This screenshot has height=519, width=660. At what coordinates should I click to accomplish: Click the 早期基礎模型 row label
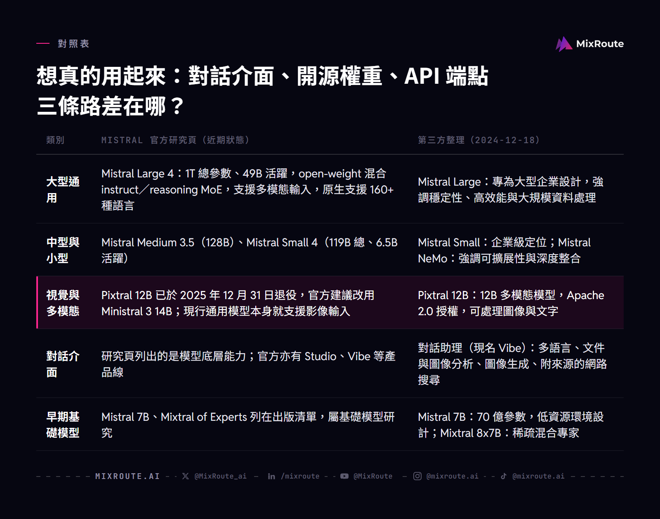click(x=63, y=425)
